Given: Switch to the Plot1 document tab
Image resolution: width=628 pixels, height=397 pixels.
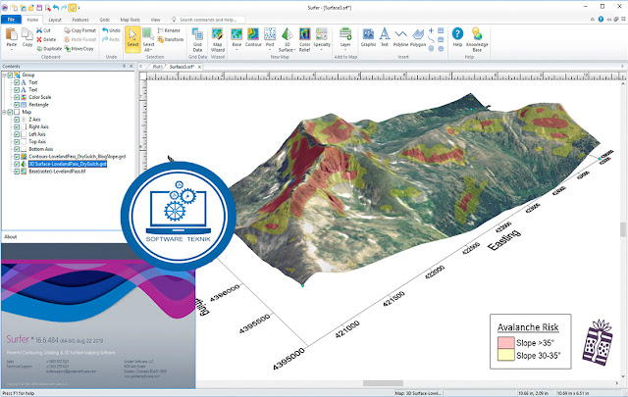Looking at the screenshot, I should (x=157, y=67).
